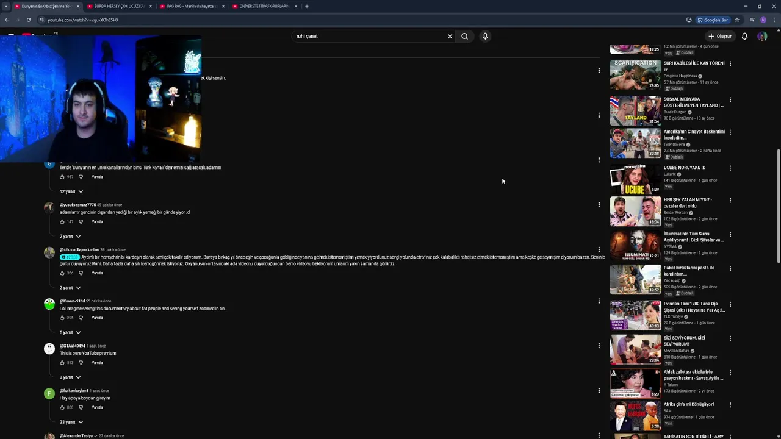Like @yusufsasmaz7775's comment
The height and width of the screenshot is (439, 781).
click(x=62, y=221)
